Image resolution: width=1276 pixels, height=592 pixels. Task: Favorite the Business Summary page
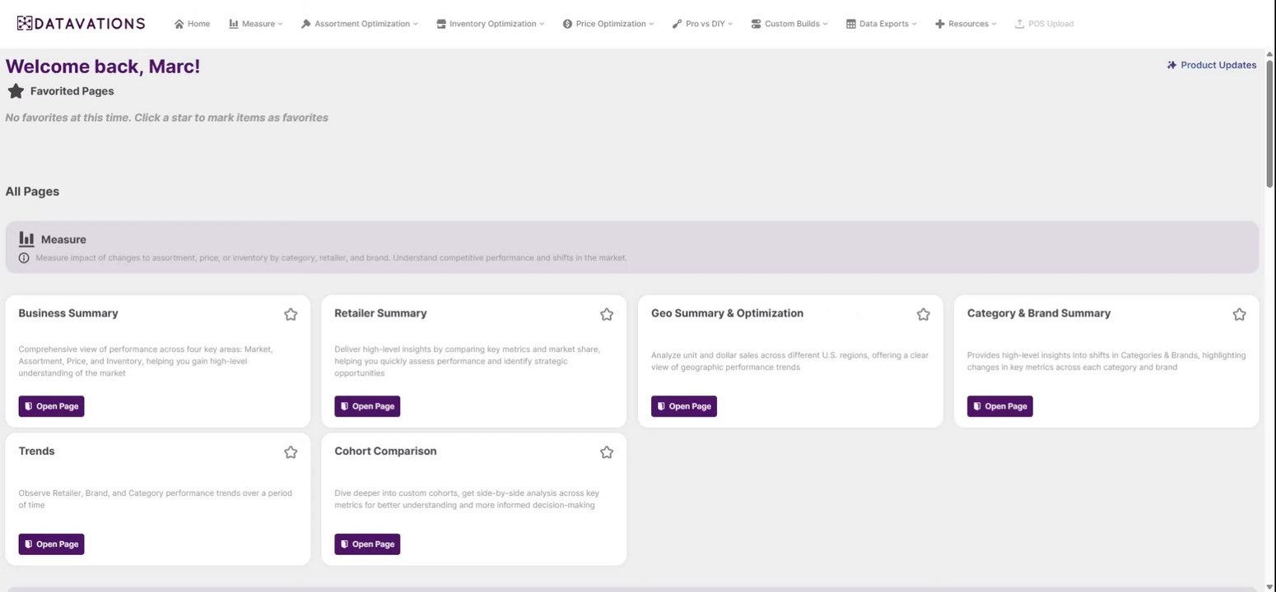pyautogui.click(x=291, y=314)
